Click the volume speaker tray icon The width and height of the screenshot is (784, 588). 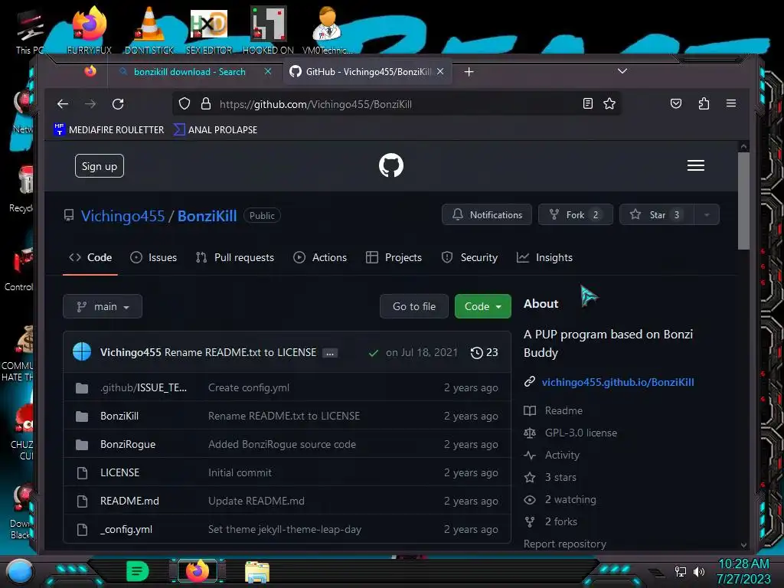coord(699,571)
